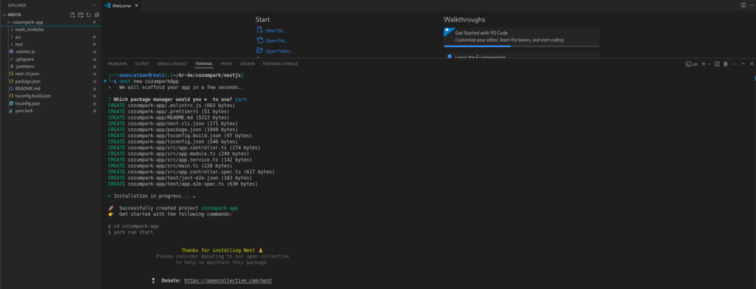756x289 pixels.
Task: Maximize the panel with the up chevron
Action: tap(743, 63)
